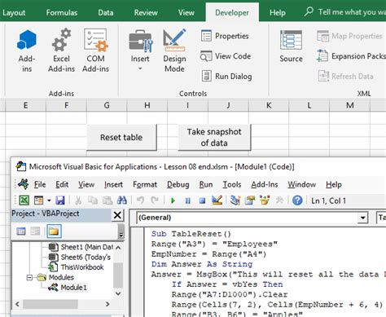Switch to the Data ribbon tab
The width and height of the screenshot is (386, 317).
click(x=106, y=12)
